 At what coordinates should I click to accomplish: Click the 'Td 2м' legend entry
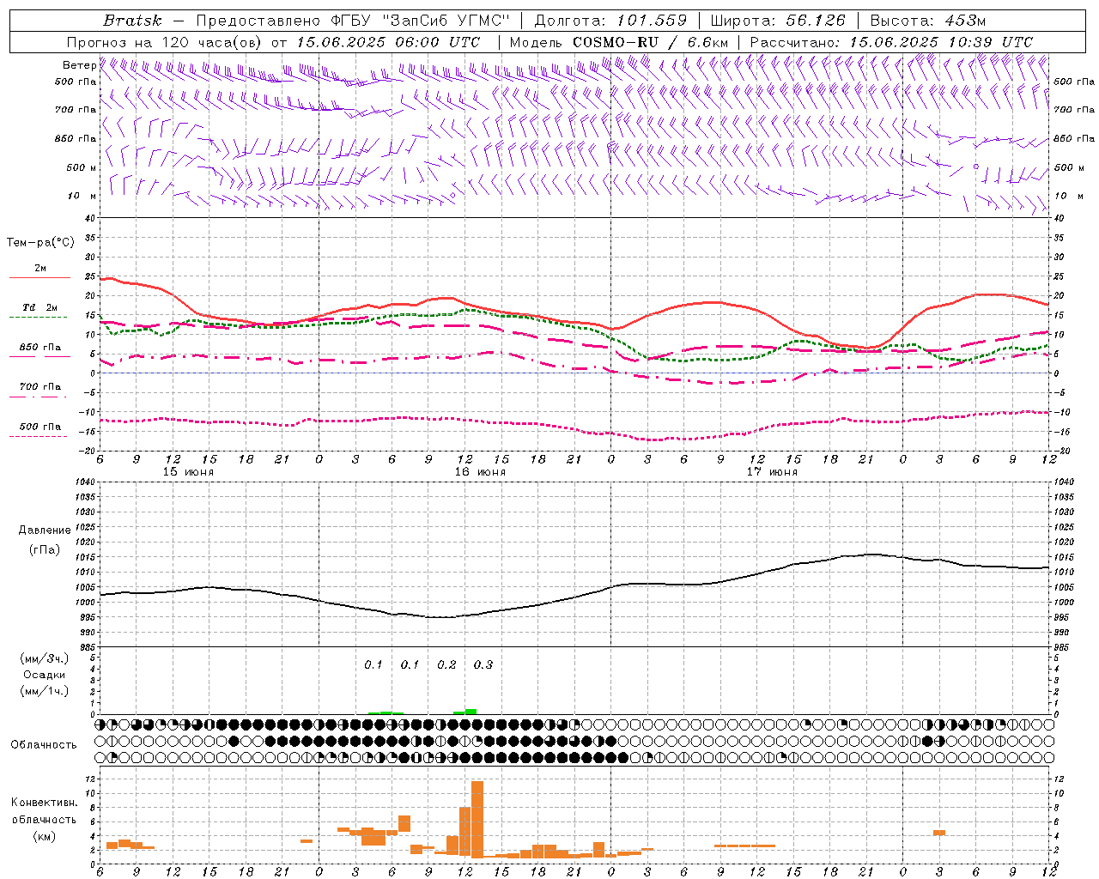point(40,307)
